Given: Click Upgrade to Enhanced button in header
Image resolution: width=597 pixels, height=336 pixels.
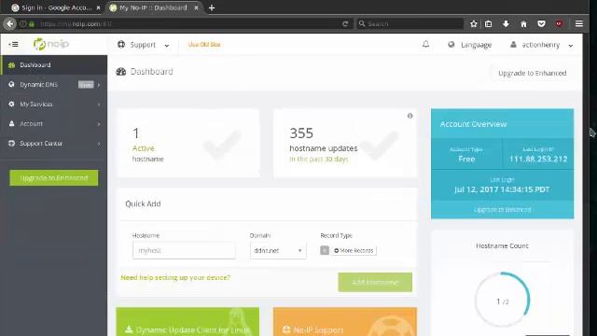Looking at the screenshot, I should [x=532, y=73].
